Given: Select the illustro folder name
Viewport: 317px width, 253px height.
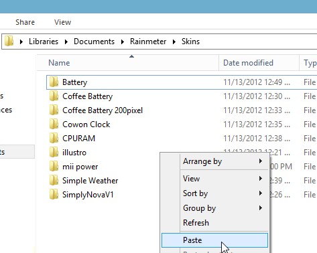Looking at the screenshot, I should pyautogui.click(x=74, y=153).
